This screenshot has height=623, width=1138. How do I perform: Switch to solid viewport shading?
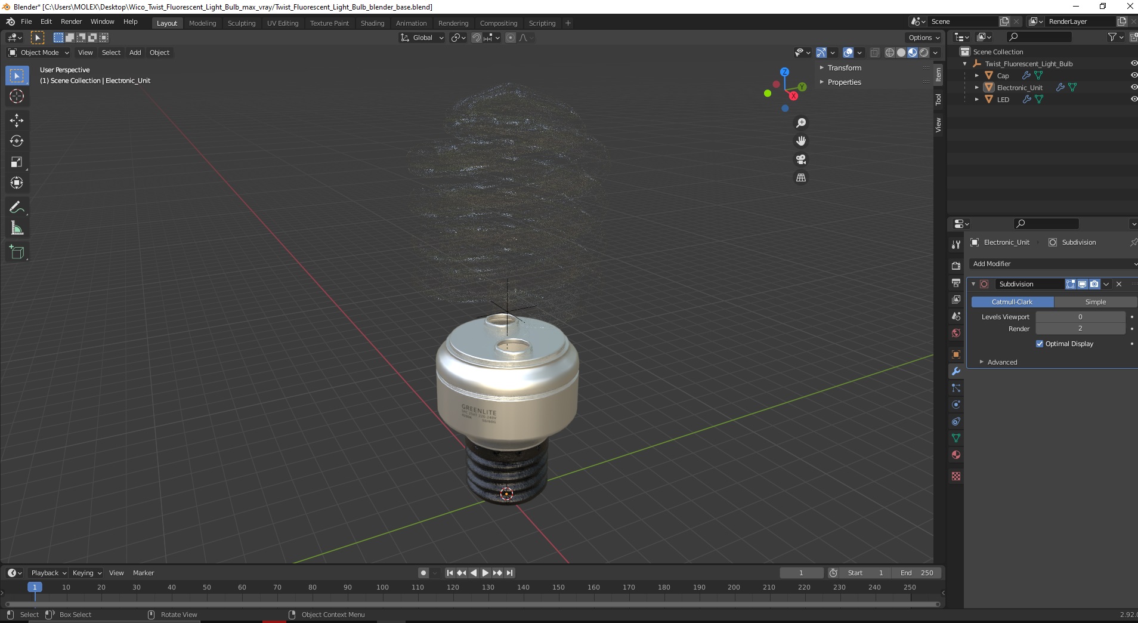click(901, 53)
